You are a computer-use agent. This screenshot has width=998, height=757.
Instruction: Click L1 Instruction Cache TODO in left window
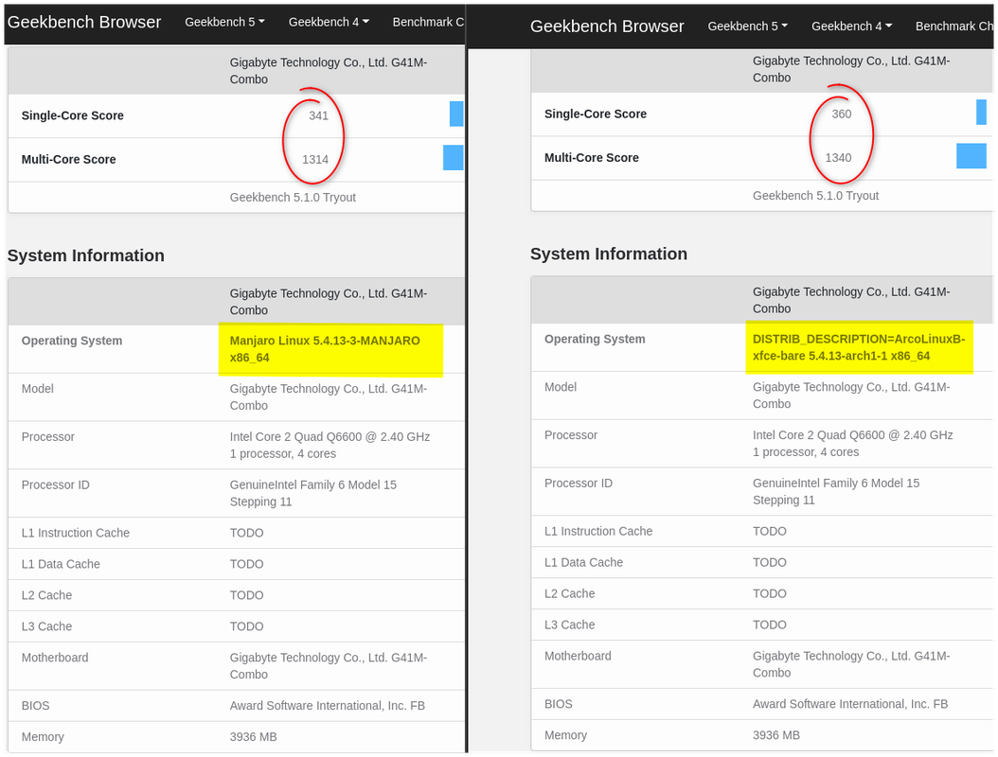[x=246, y=533]
